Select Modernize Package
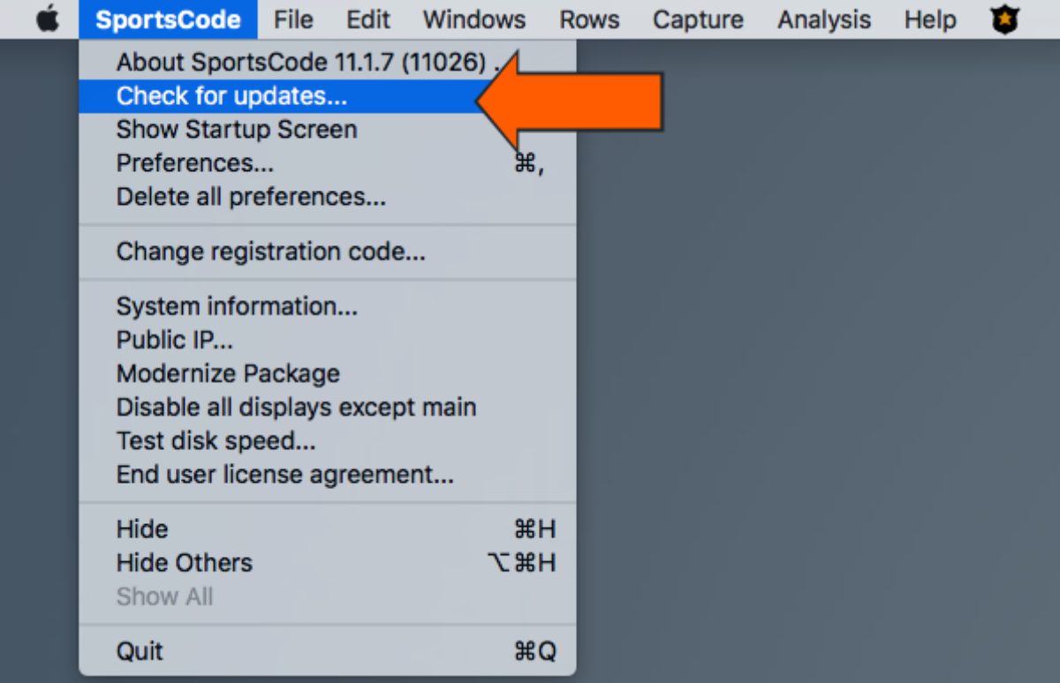The image size is (1060, 683). [228, 373]
